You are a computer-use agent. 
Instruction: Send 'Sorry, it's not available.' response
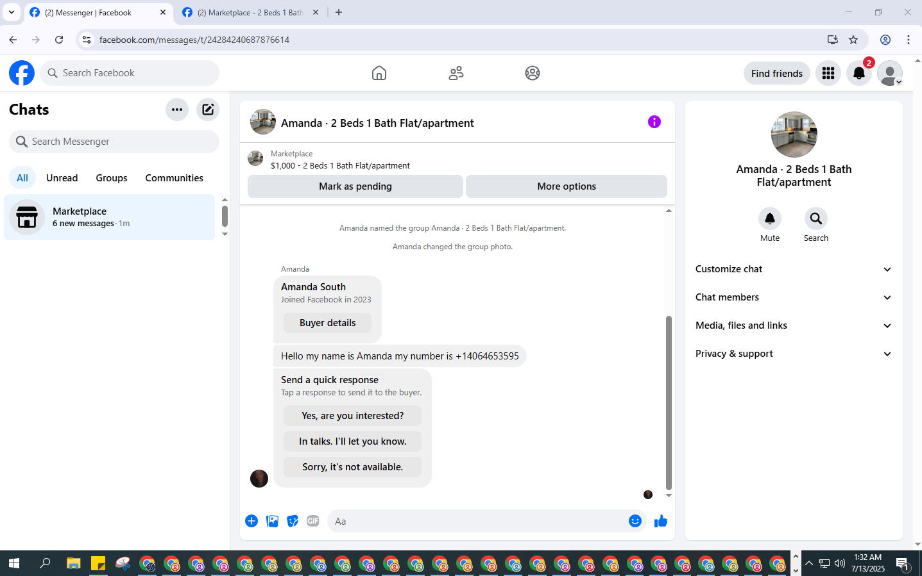(x=352, y=467)
